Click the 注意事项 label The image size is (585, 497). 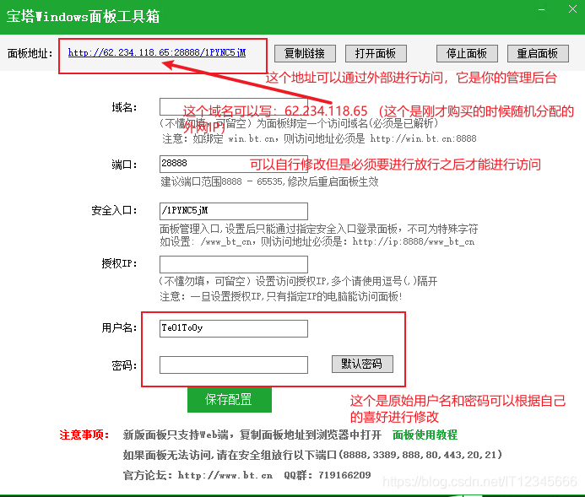(84, 435)
